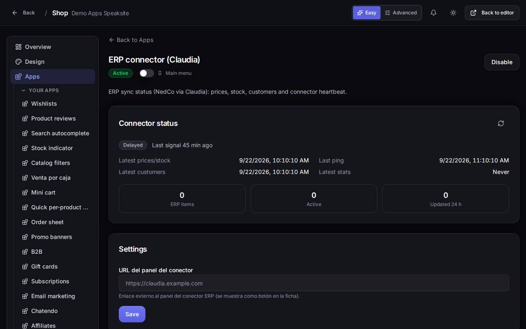This screenshot has height=329, width=526.
Task: Select Apps in sidebar
Action: [53, 76]
